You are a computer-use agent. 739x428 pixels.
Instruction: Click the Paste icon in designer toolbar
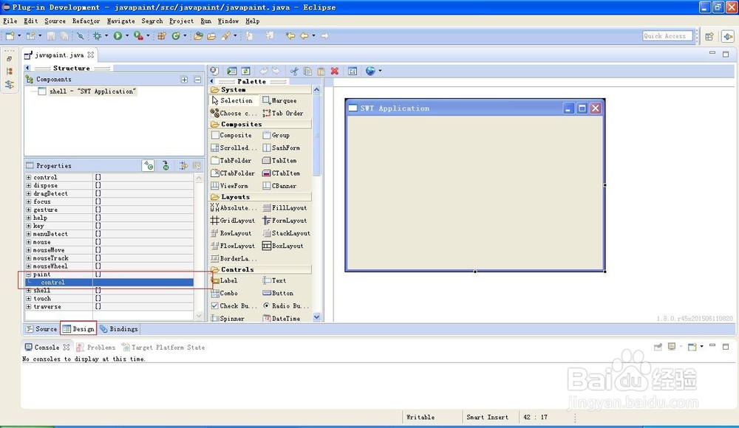click(x=321, y=71)
